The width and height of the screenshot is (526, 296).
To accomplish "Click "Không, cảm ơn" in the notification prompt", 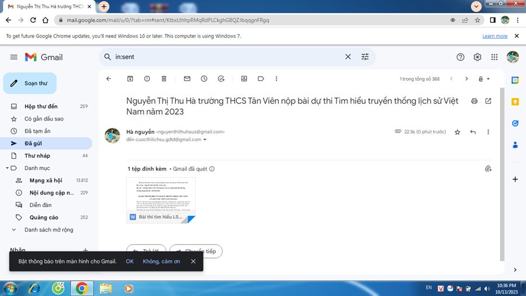I will point(161,261).
